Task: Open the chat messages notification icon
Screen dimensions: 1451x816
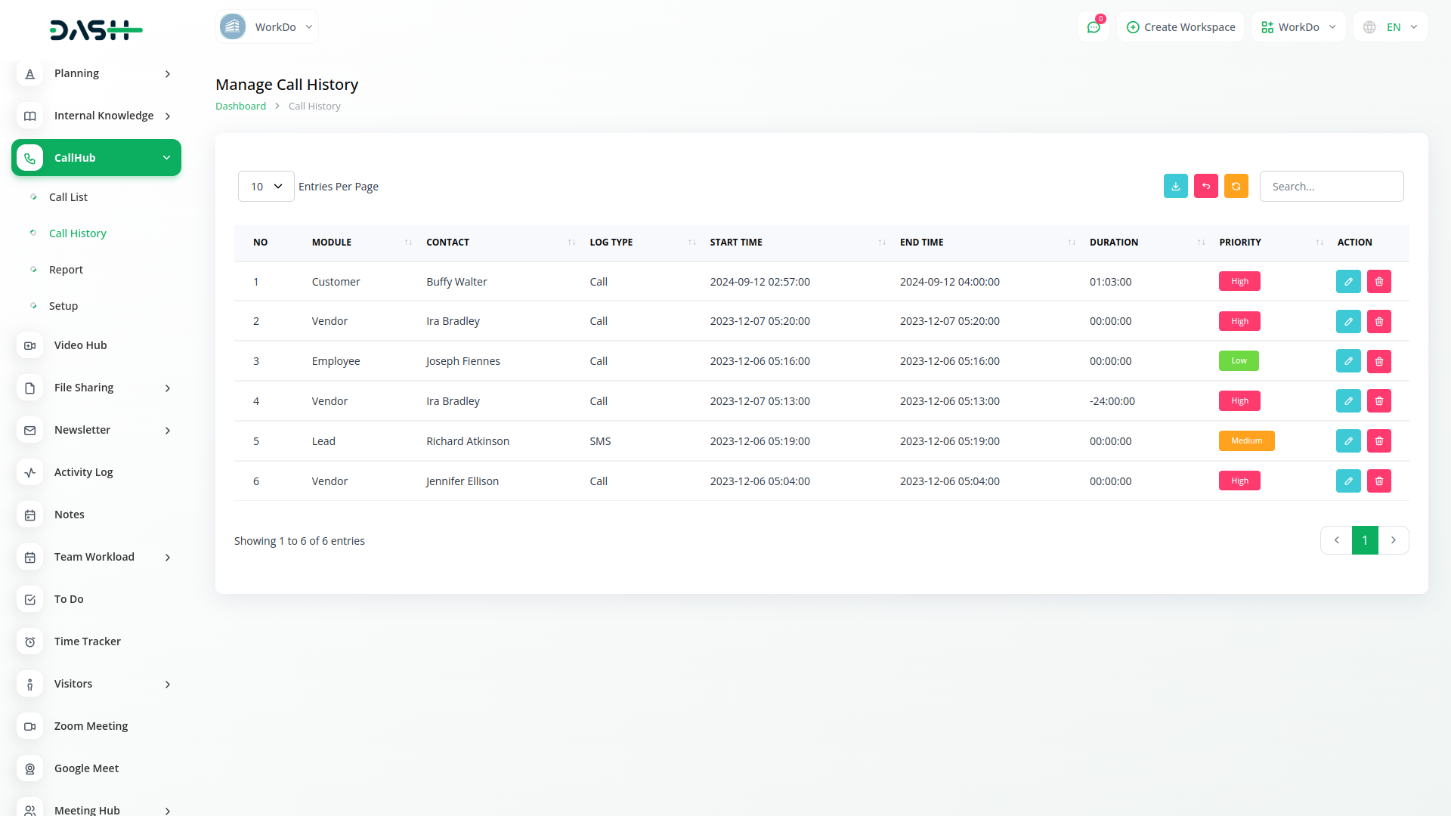Action: (1093, 27)
